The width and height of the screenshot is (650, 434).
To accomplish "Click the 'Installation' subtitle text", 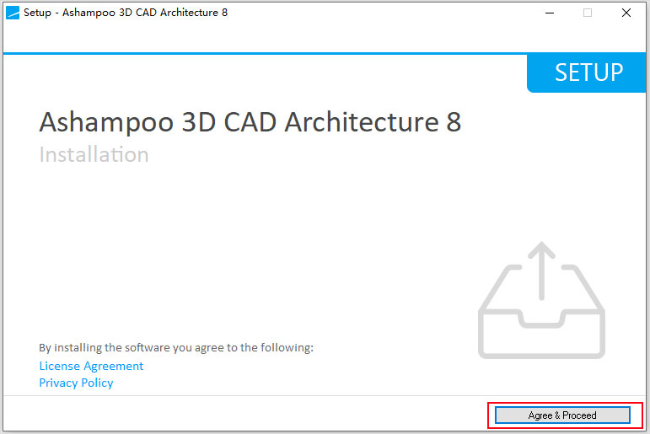I will click(94, 154).
